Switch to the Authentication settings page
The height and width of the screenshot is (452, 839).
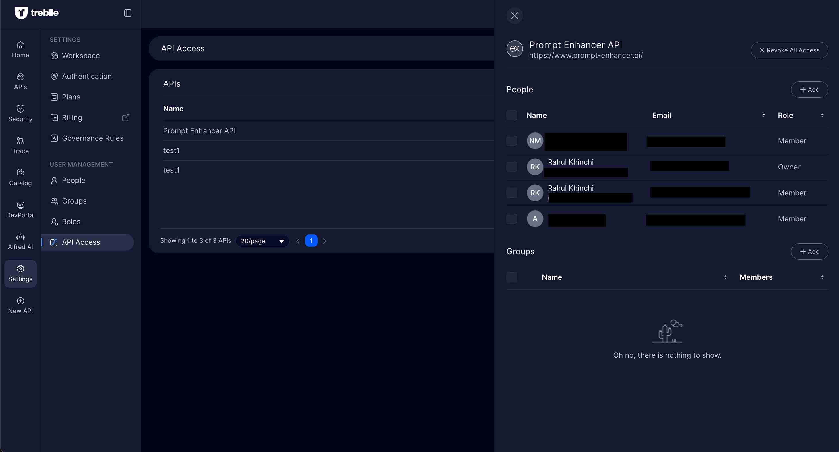(87, 76)
